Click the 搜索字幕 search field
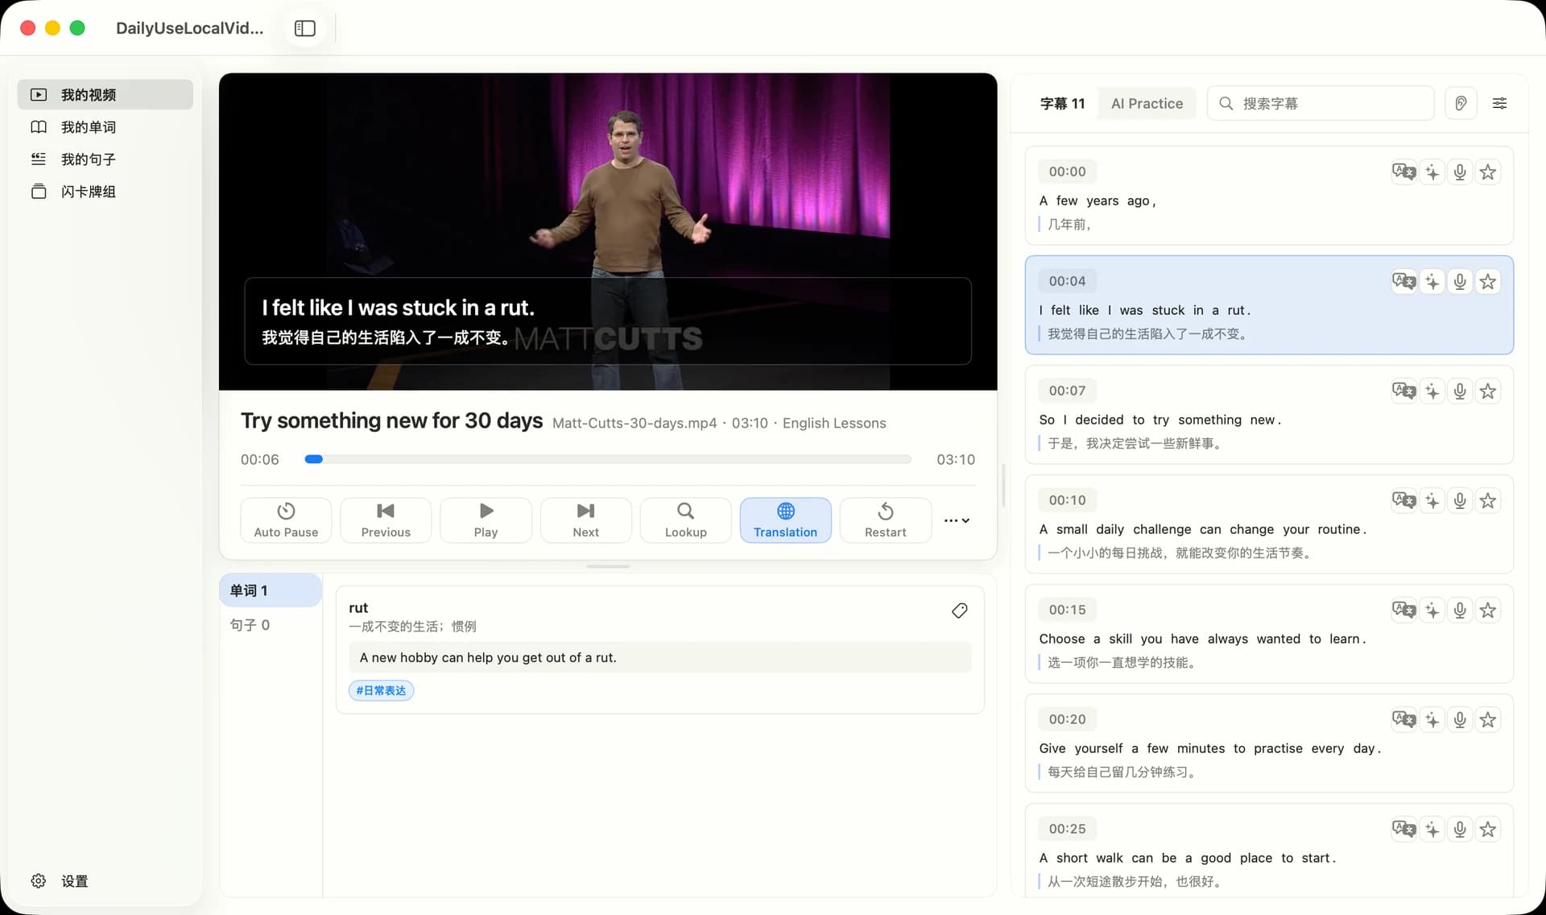The image size is (1546, 915). (1321, 103)
